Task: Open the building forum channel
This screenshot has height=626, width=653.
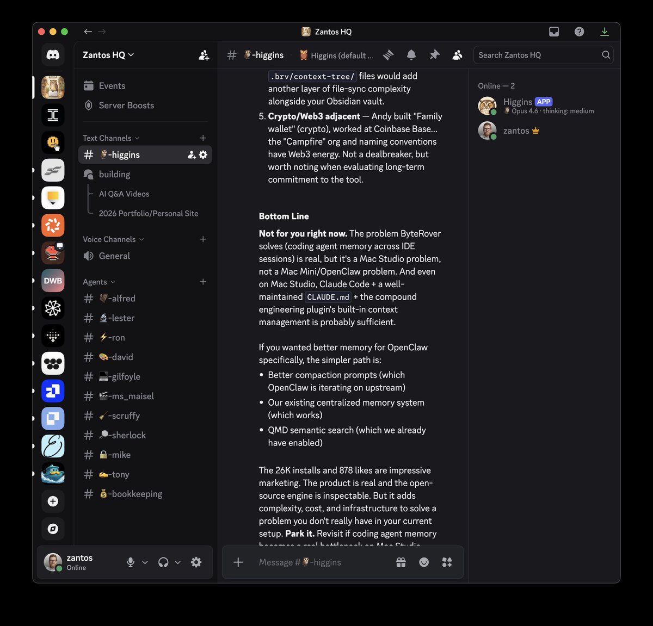Action: [x=145, y=175]
